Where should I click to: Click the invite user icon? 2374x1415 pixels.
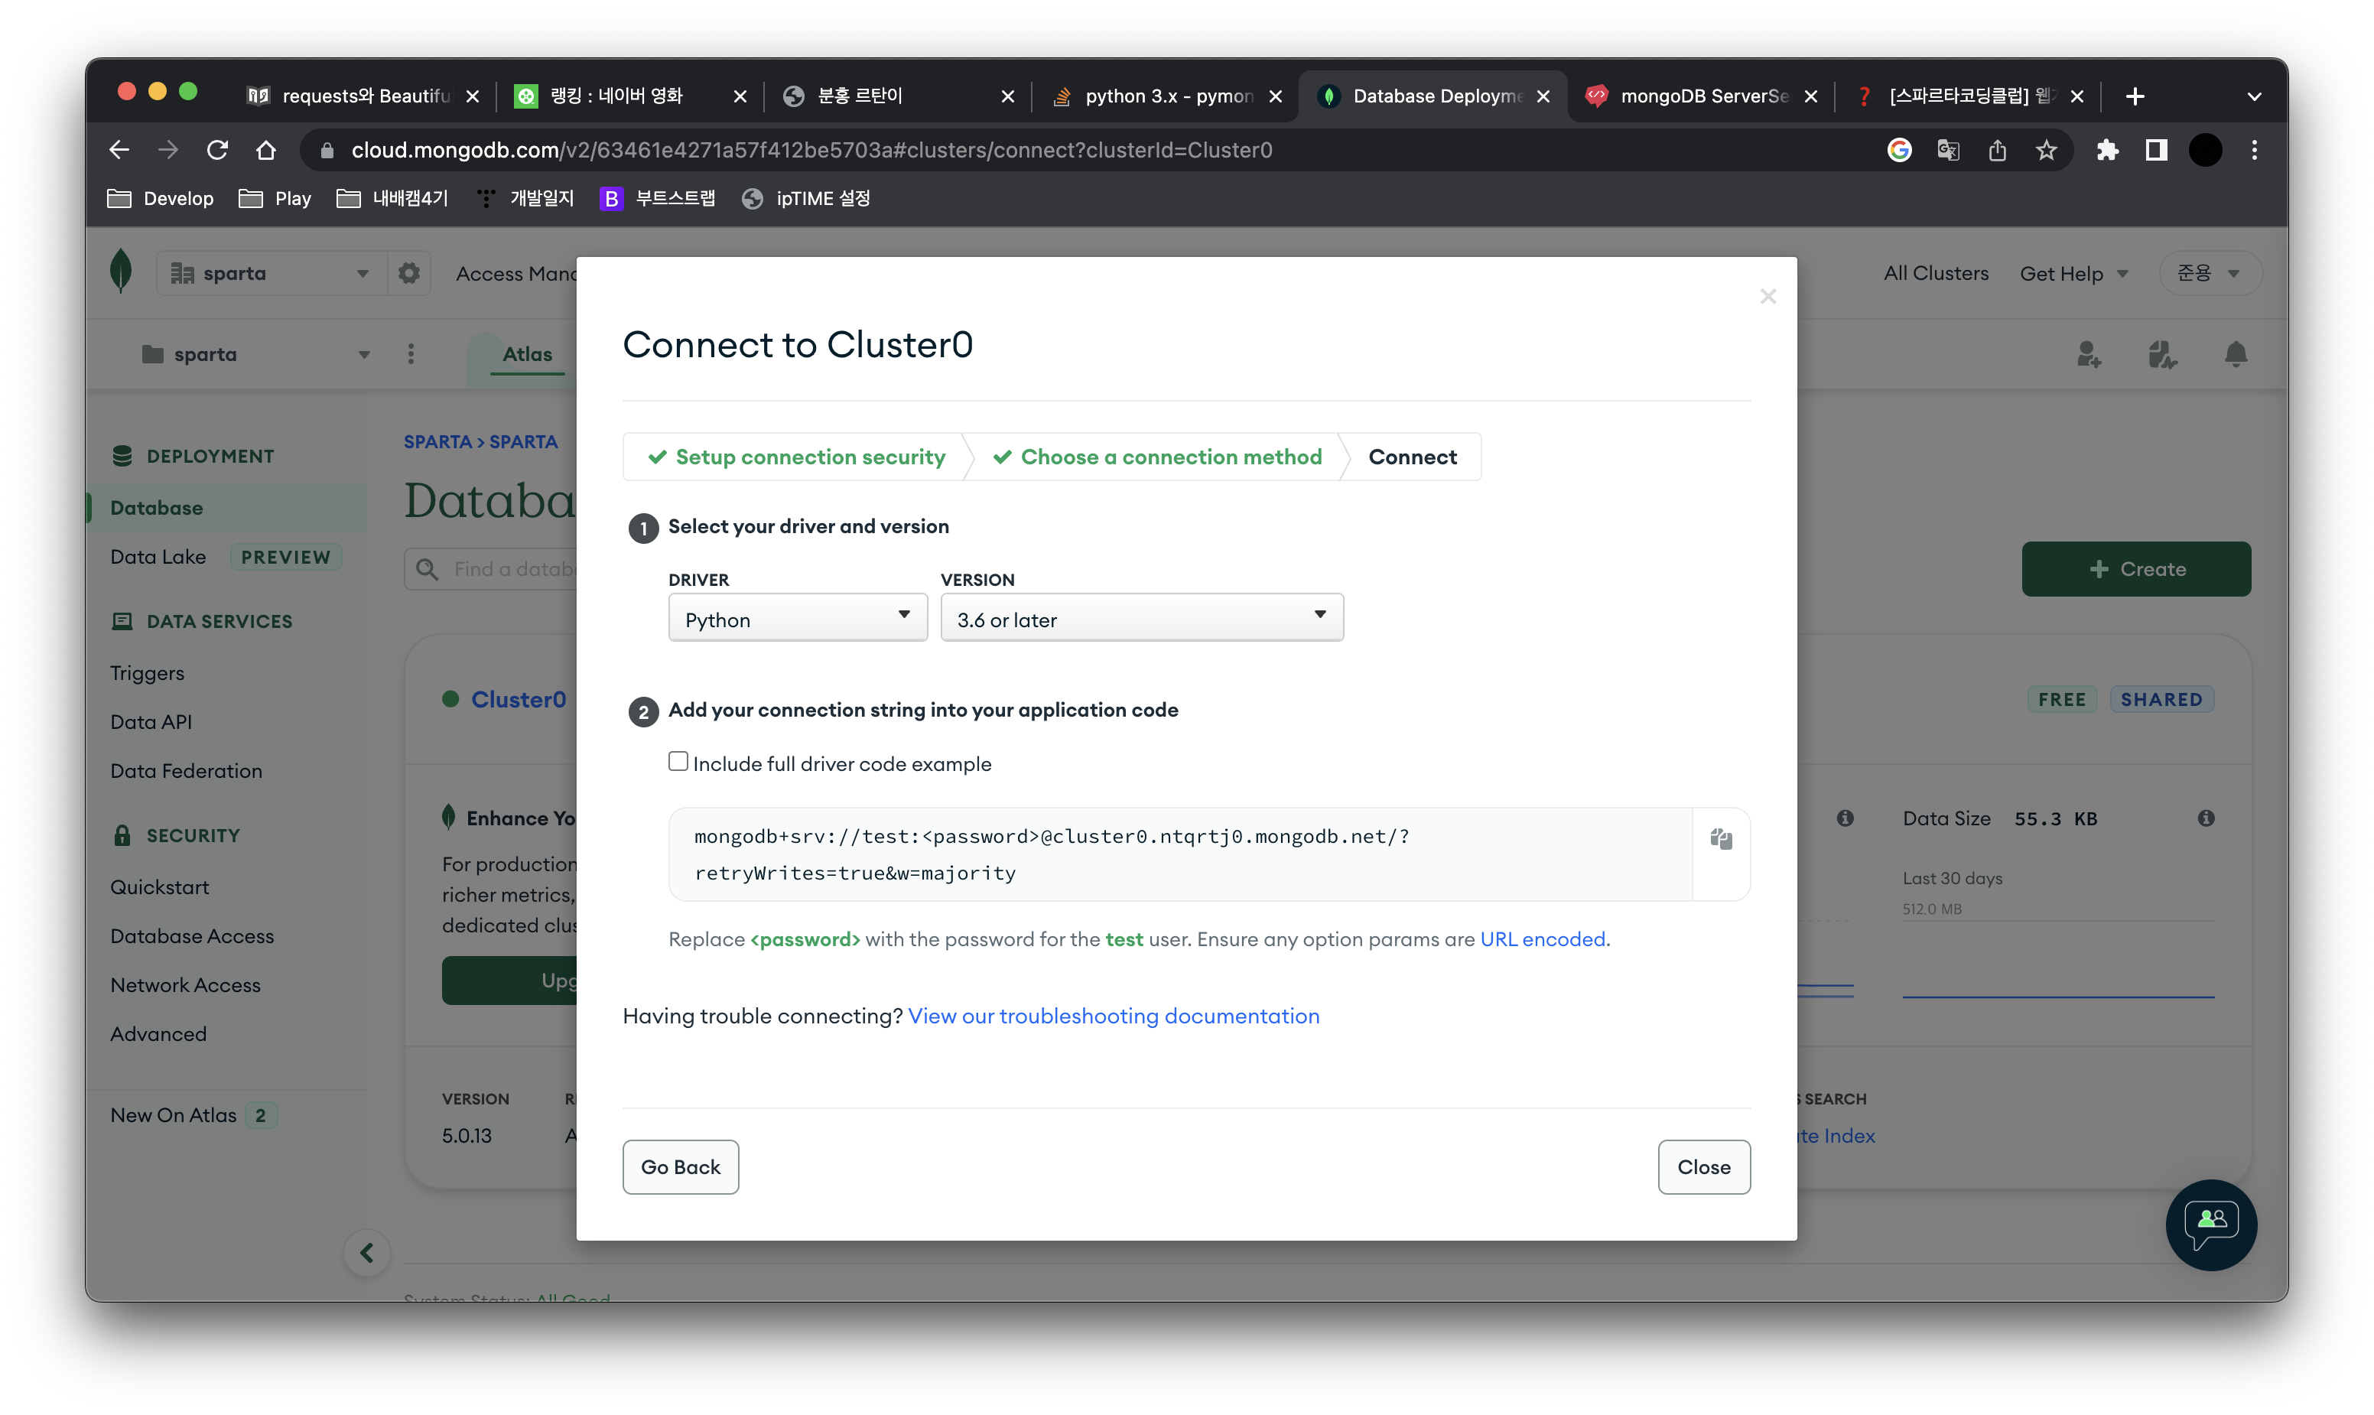2089,355
